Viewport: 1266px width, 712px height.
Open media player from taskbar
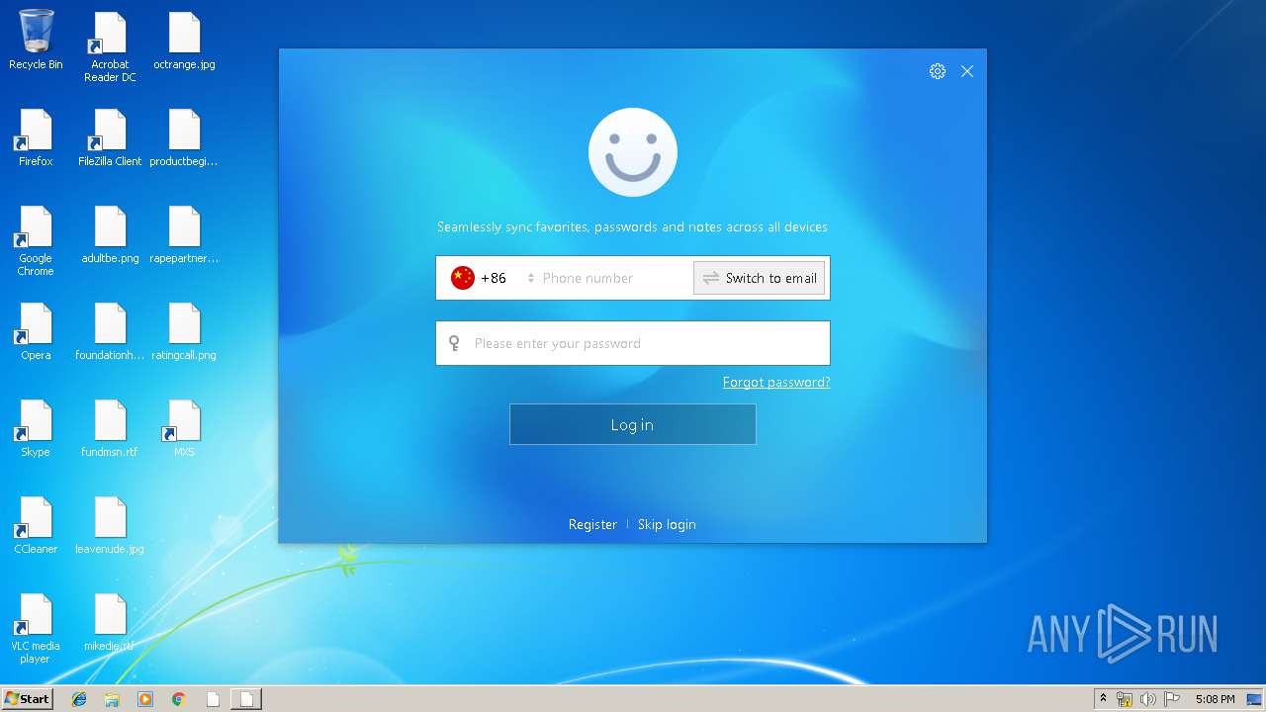click(x=145, y=699)
